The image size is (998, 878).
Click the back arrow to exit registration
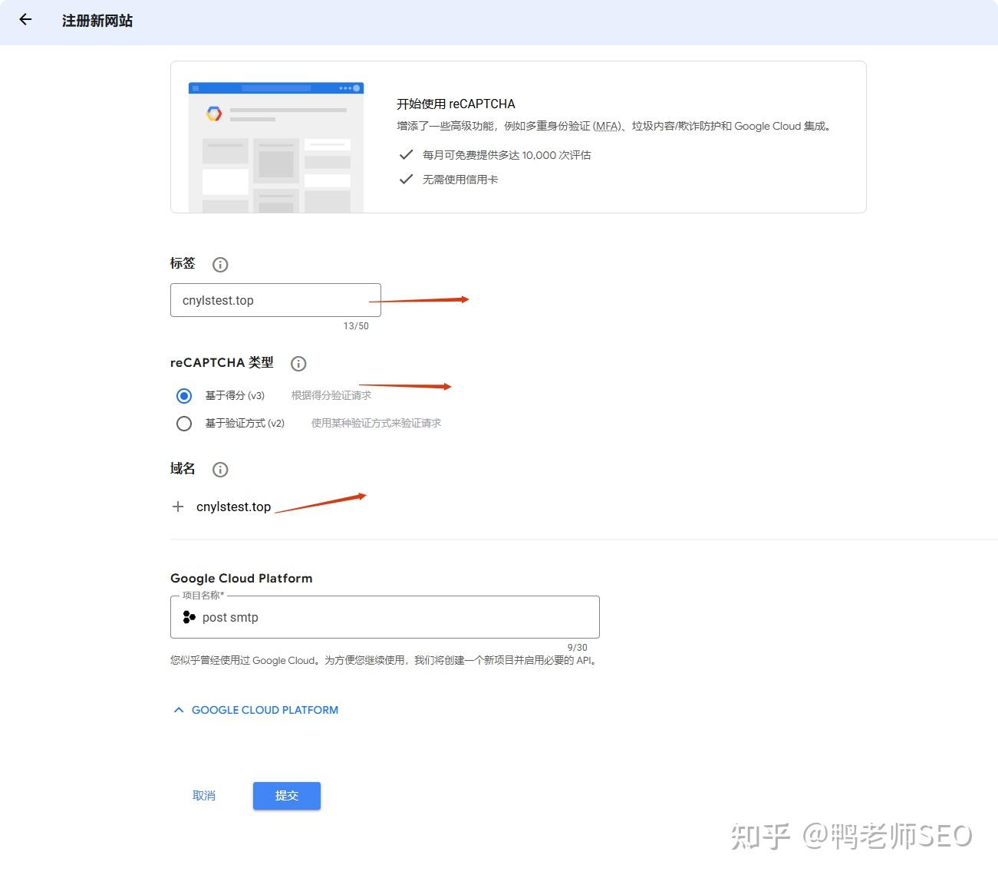pyautogui.click(x=25, y=20)
